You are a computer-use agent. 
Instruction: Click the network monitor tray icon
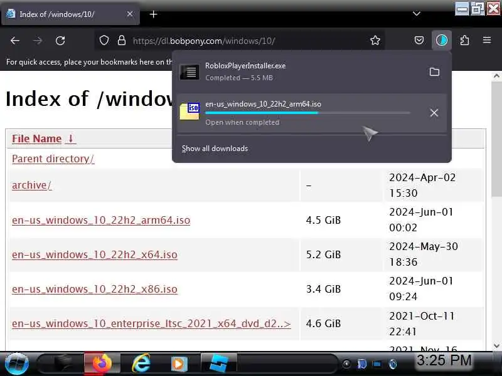click(x=377, y=364)
